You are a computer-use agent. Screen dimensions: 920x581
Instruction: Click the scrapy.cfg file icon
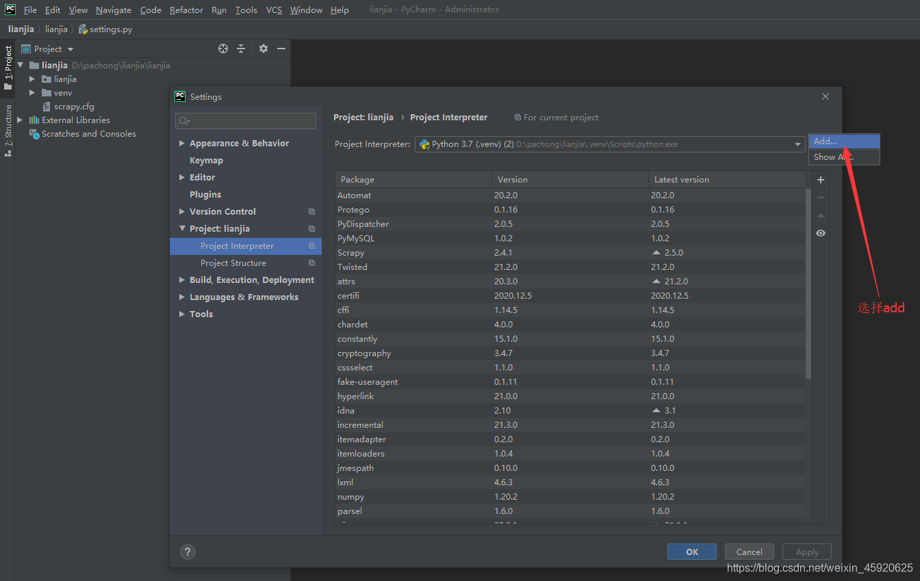click(x=47, y=107)
